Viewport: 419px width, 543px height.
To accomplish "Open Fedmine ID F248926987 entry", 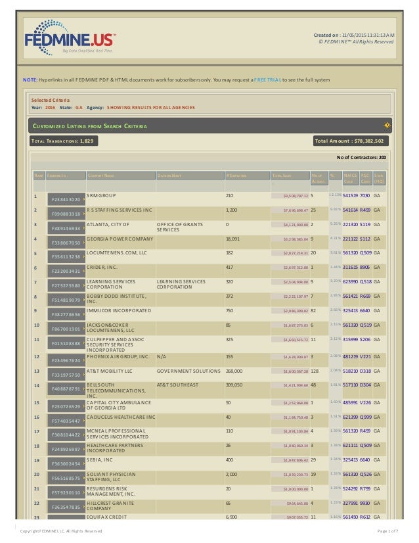I will click(66, 450).
